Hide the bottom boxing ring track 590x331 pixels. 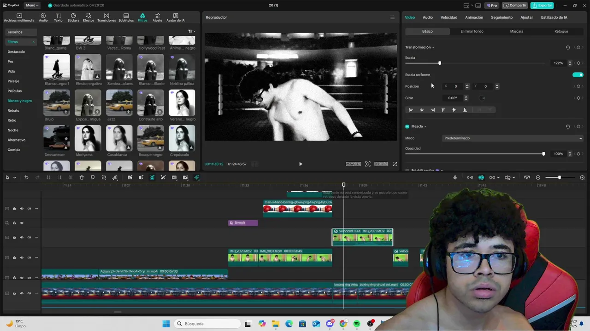22,293
